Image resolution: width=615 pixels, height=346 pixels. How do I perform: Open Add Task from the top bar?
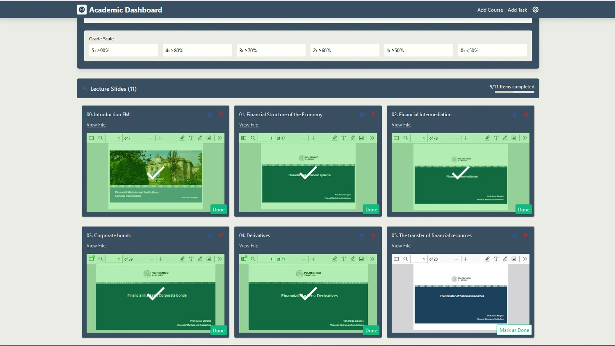517,10
